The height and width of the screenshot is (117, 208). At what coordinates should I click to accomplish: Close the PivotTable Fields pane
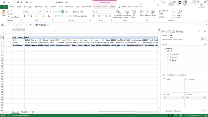pos(205,31)
